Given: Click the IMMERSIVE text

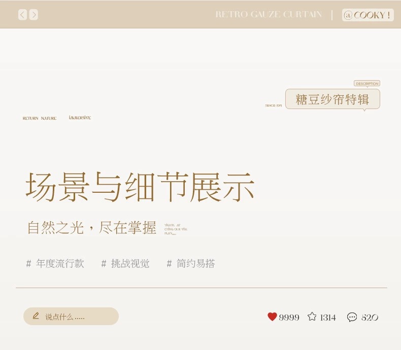Looking at the screenshot, I should [80, 118].
